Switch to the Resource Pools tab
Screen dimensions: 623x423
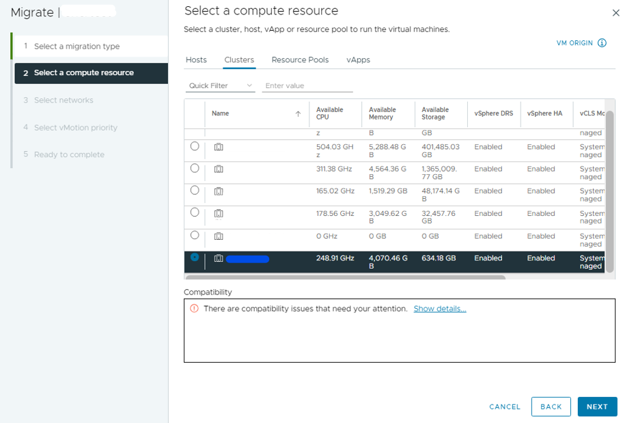click(x=300, y=60)
